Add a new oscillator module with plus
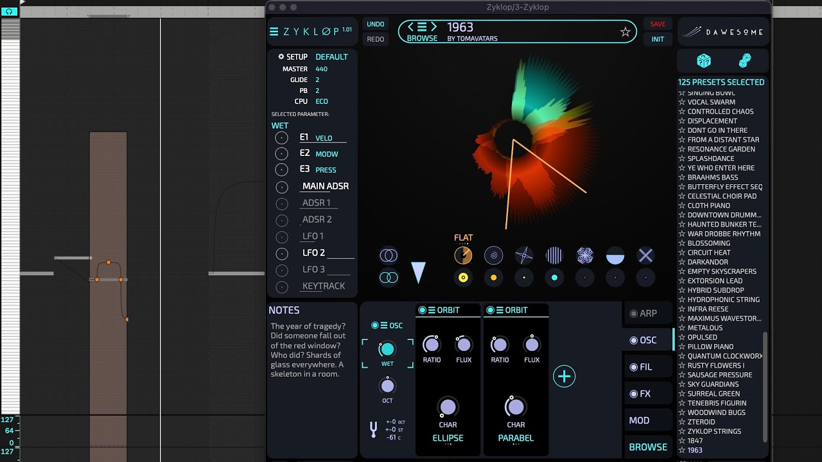This screenshot has height=462, width=822. 564,376
